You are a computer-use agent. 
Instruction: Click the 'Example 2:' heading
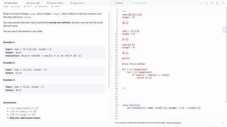(9, 63)
